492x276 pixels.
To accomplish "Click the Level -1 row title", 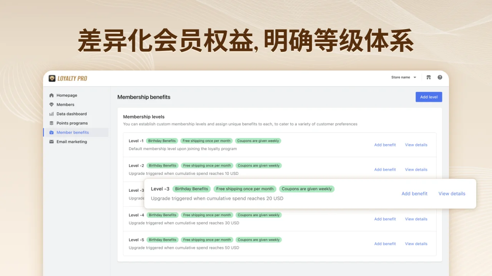I will (x=136, y=141).
